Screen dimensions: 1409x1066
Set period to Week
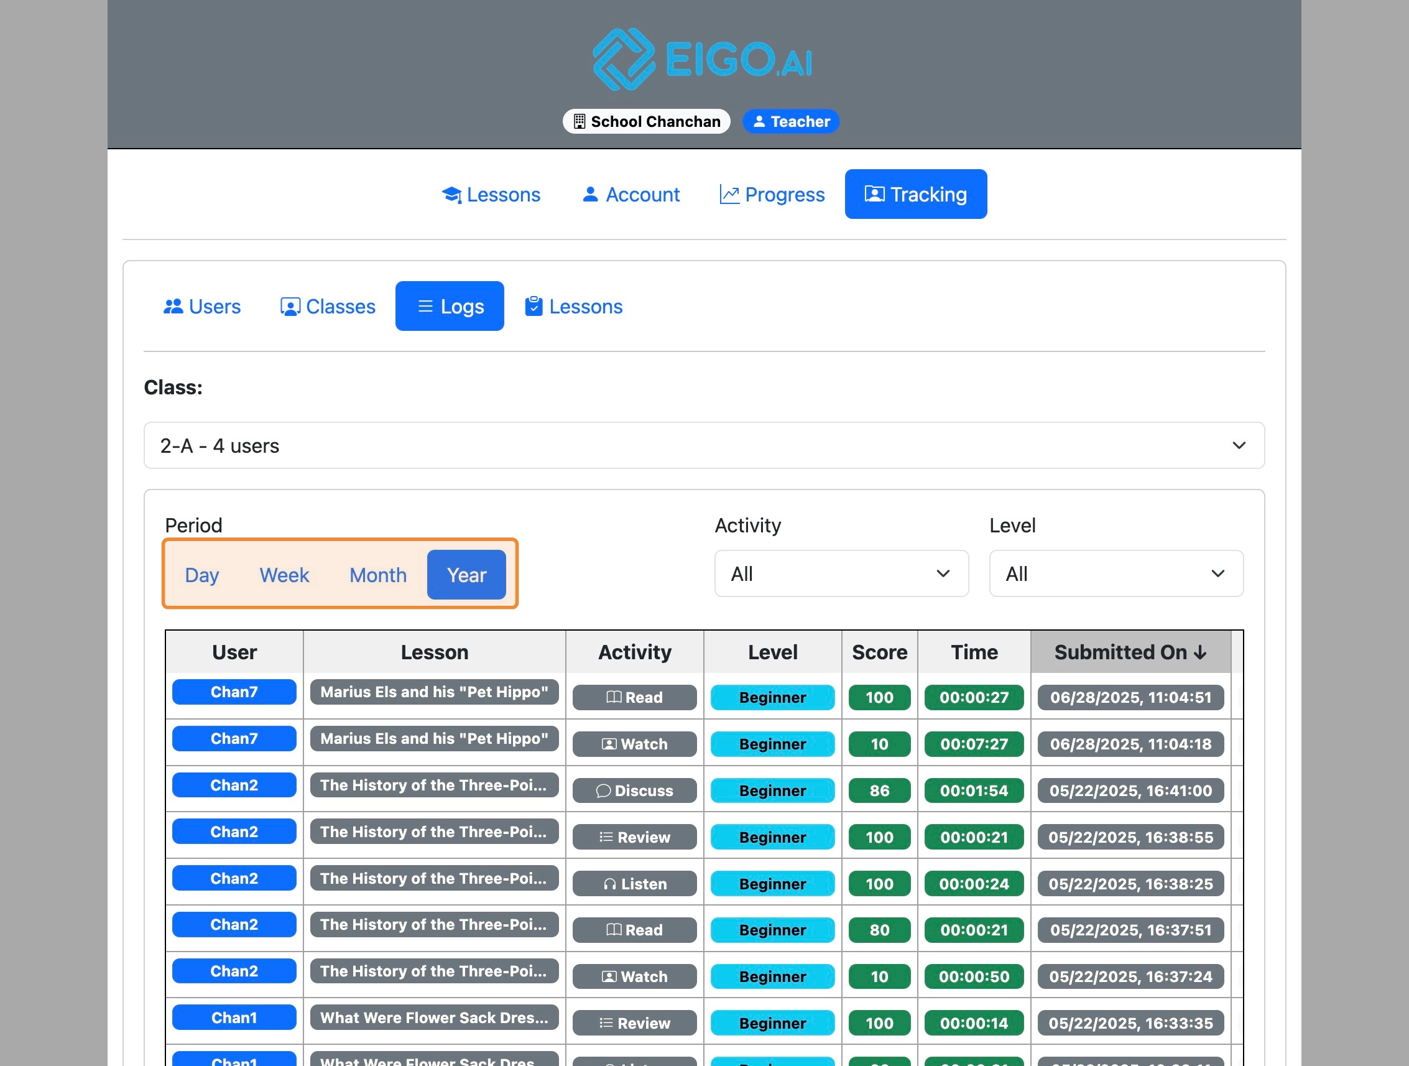pyautogui.click(x=284, y=575)
